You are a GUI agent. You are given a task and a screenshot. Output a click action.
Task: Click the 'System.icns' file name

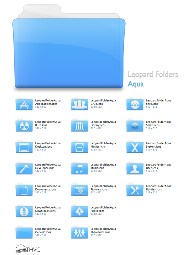(x=154, y=146)
